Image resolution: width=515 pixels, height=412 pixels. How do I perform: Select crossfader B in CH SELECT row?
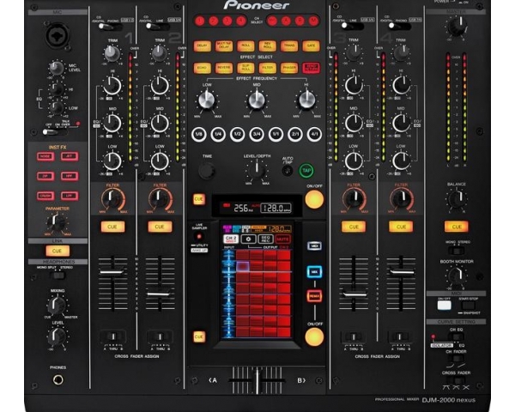pos(300,21)
